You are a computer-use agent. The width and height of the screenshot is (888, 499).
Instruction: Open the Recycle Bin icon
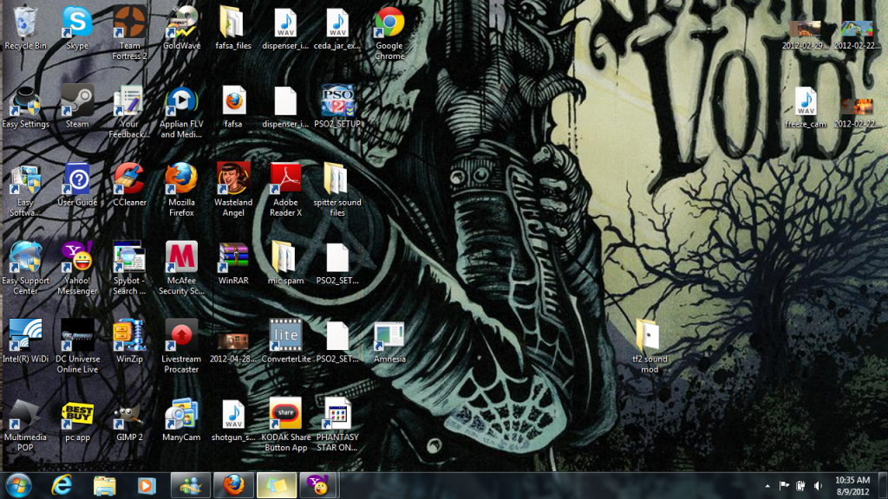(x=25, y=29)
